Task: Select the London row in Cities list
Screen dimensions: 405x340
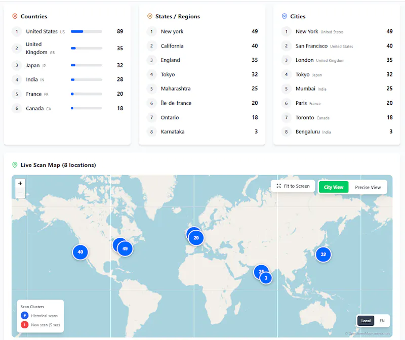Action: point(337,60)
